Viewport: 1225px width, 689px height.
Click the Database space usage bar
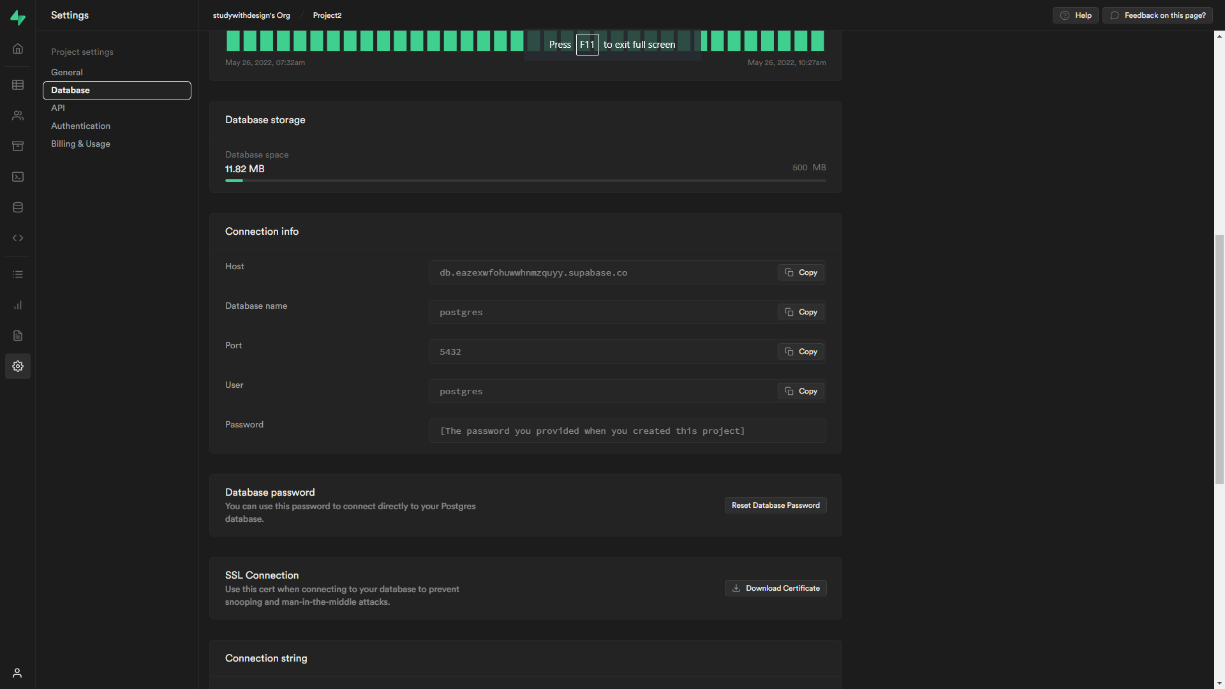tap(525, 181)
